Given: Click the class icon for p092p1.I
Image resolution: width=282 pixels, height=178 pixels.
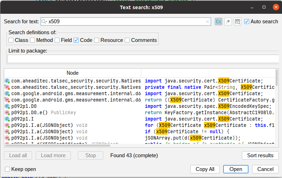Looking at the screenshot, I should click(7, 119).
